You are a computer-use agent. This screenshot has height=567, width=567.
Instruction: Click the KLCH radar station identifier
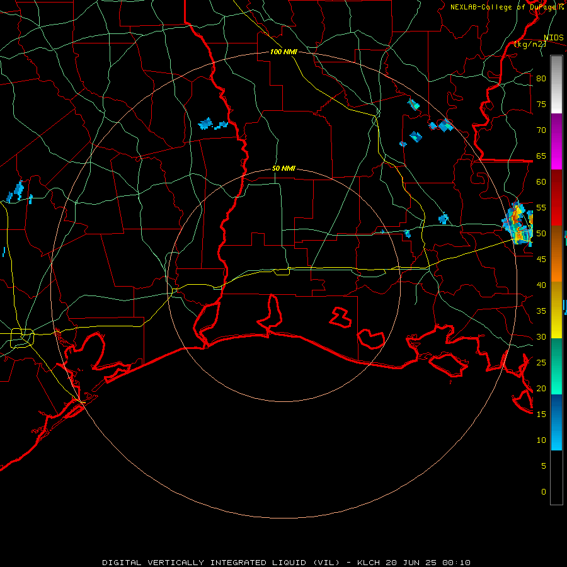[368, 563]
